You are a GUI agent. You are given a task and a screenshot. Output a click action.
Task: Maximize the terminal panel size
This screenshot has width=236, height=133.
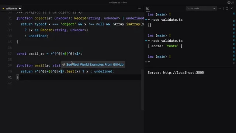[x=227, y=8]
